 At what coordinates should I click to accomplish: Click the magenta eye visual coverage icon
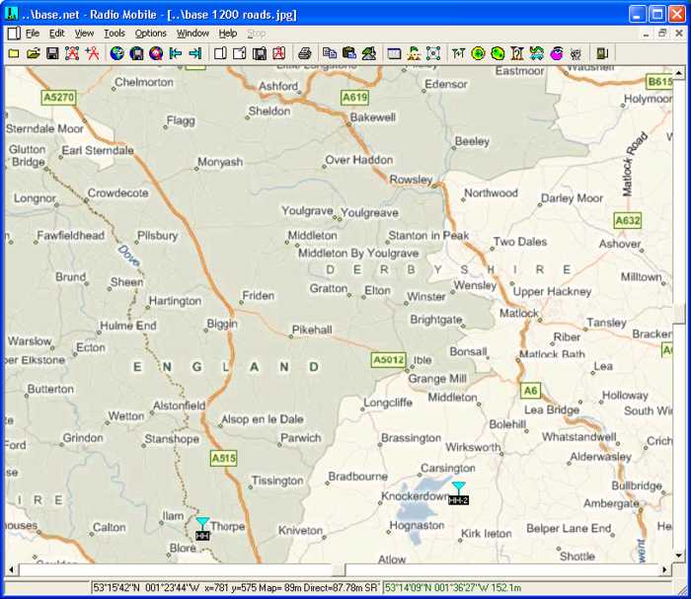coord(556,53)
